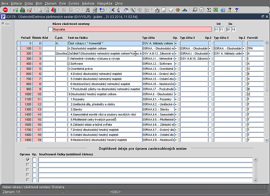Click Typ účtu cell '03RAA.II.1. - Pozemky'
This screenshot has width=270, height=196.
point(158,99)
